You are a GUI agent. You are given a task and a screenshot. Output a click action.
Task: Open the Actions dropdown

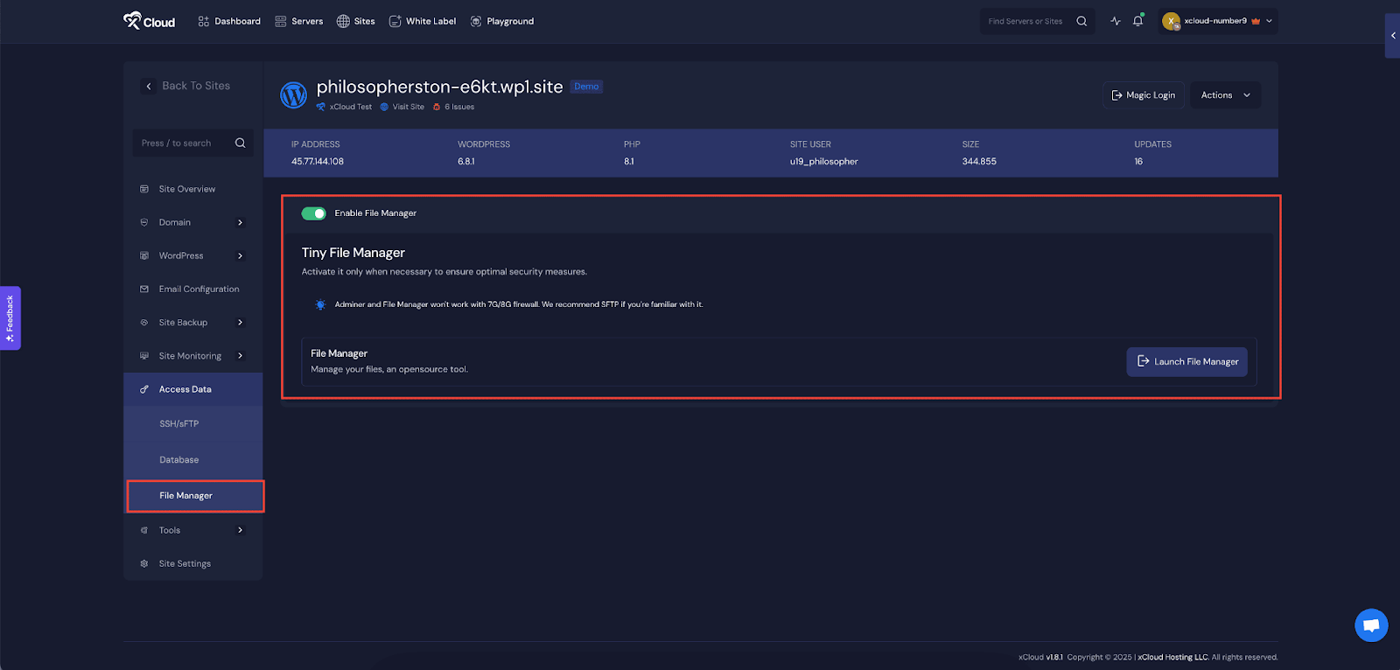click(x=1225, y=95)
